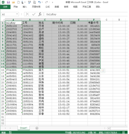Open the 开发工具 (Developer) ribbon tab

click(x=86, y=7)
